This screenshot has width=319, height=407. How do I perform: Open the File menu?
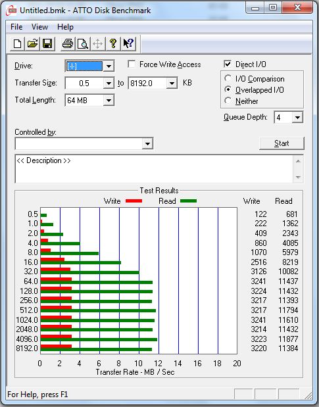tap(16, 27)
